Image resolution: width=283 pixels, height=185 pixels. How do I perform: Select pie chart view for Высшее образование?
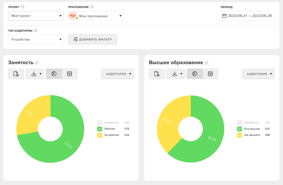pyautogui.click(x=195, y=74)
